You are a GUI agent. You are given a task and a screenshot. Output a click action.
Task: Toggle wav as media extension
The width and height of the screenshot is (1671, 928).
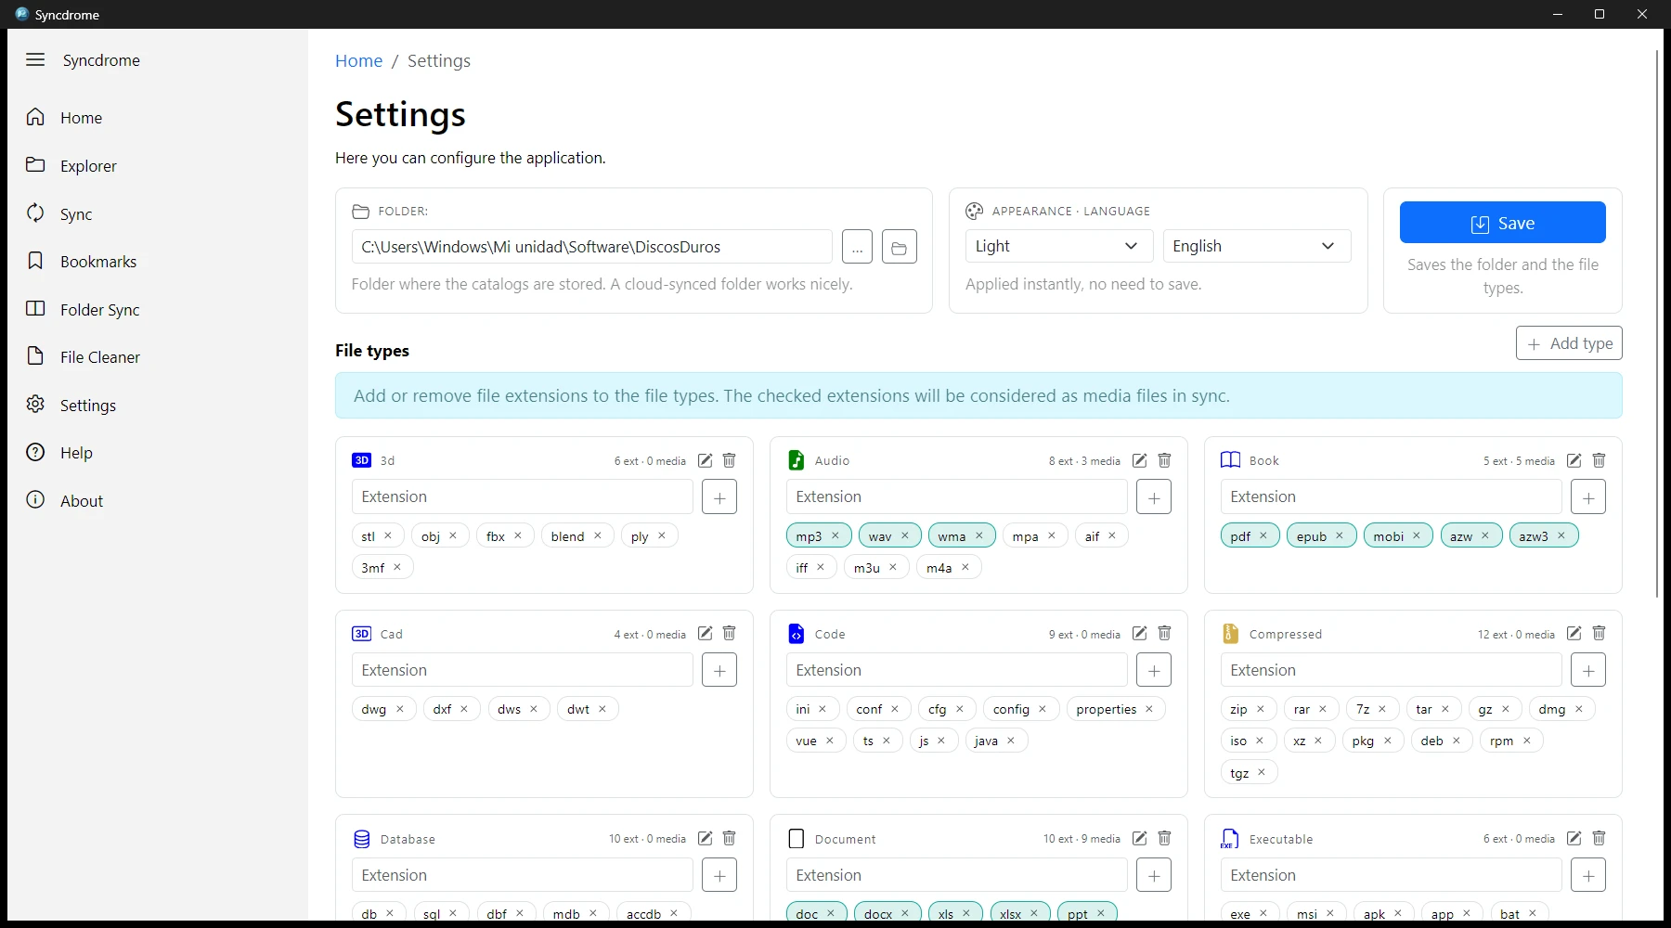coord(880,536)
